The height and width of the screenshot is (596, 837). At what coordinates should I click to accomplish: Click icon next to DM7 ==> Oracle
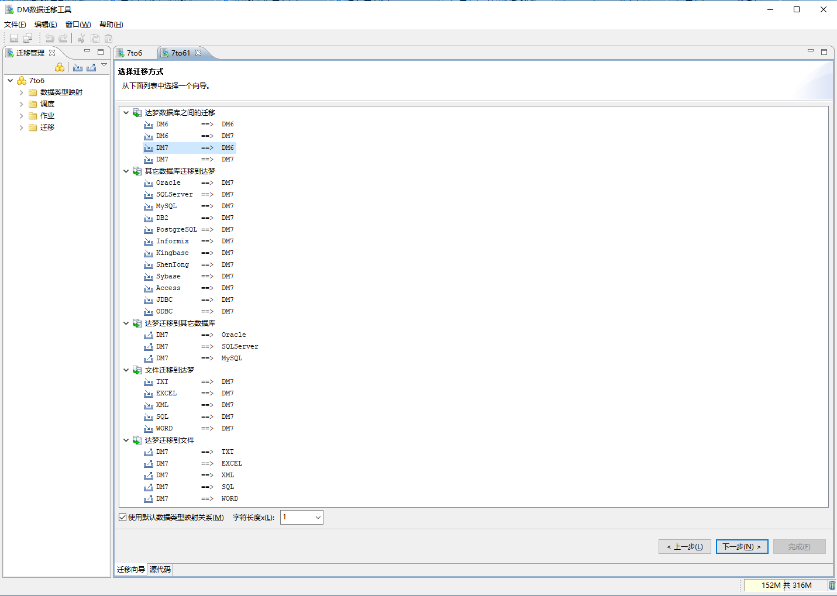point(149,335)
